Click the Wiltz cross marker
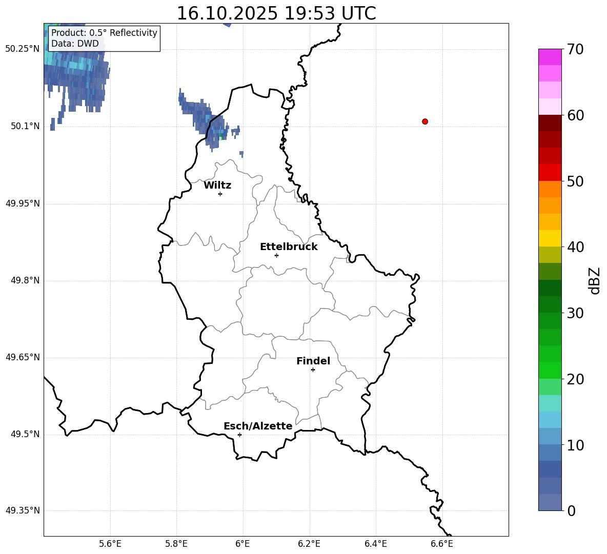 (x=220, y=194)
